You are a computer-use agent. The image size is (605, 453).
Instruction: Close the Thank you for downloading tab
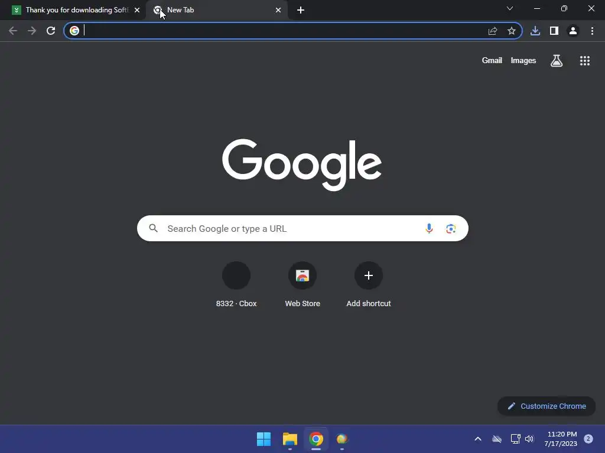[137, 10]
